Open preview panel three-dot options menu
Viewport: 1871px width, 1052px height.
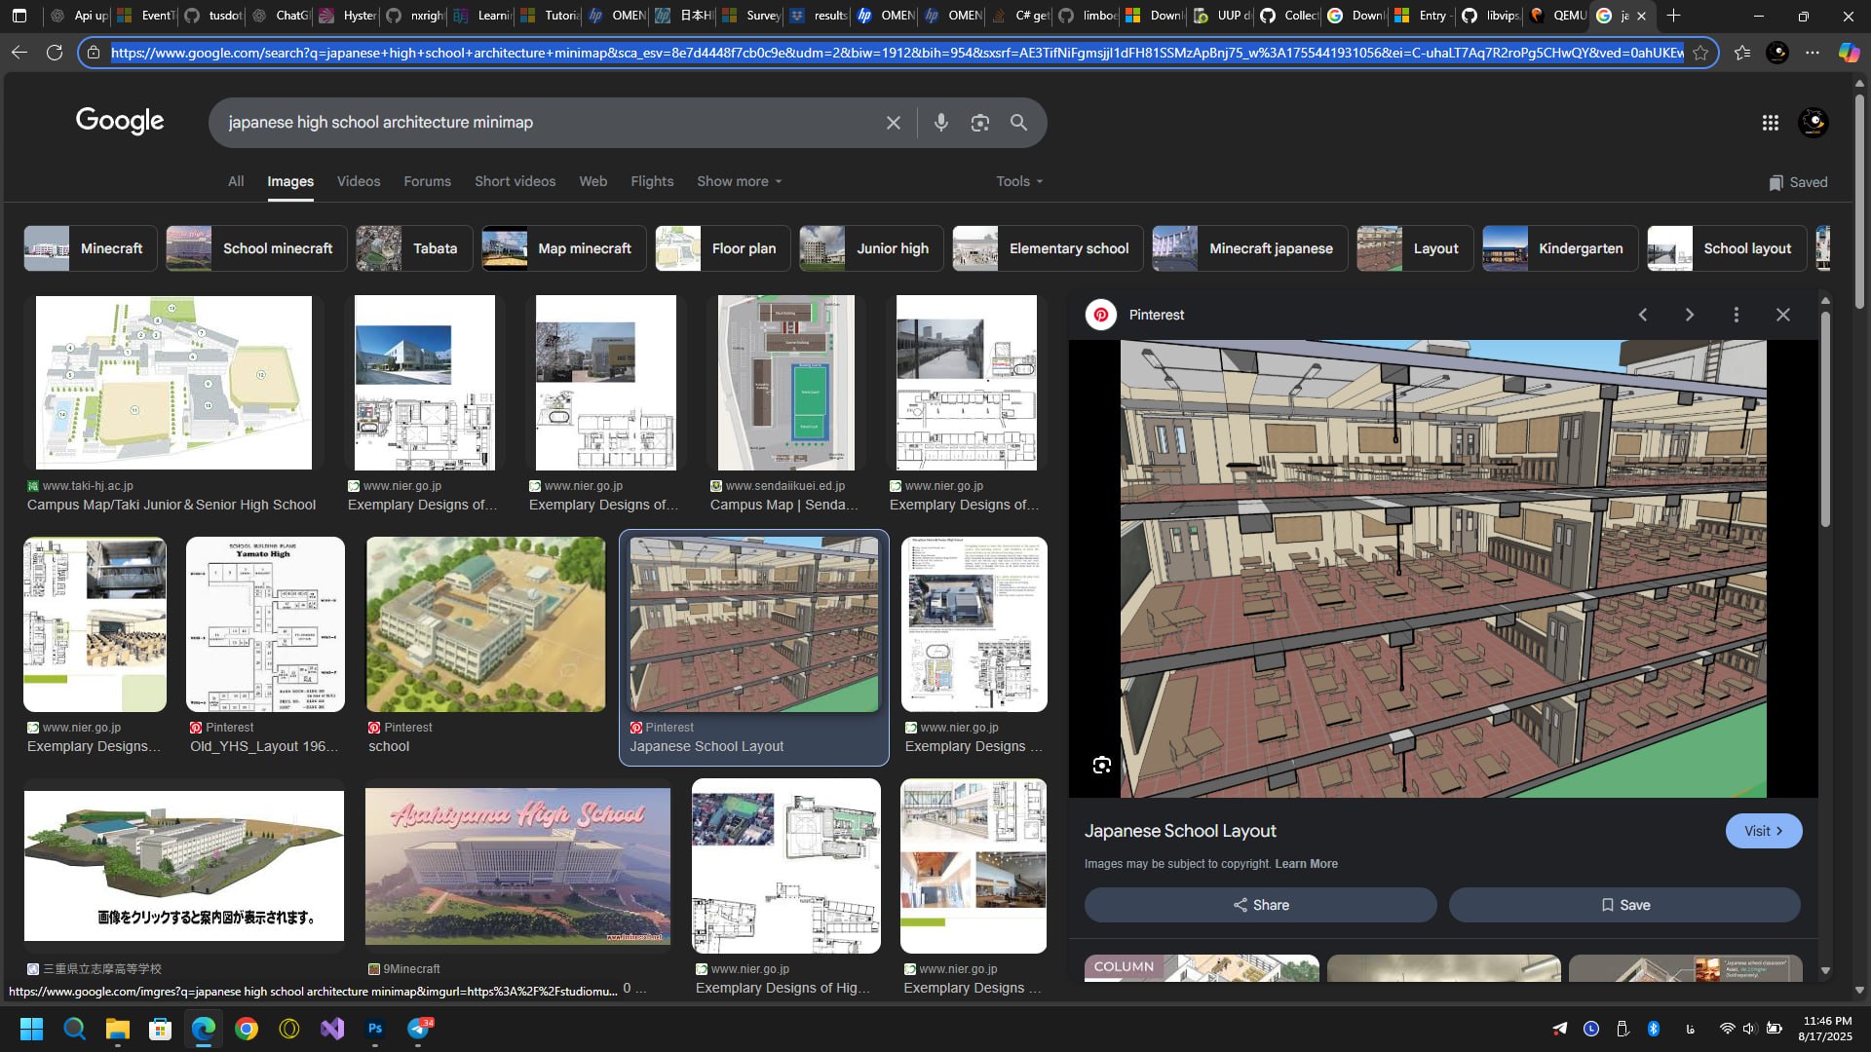1736,315
